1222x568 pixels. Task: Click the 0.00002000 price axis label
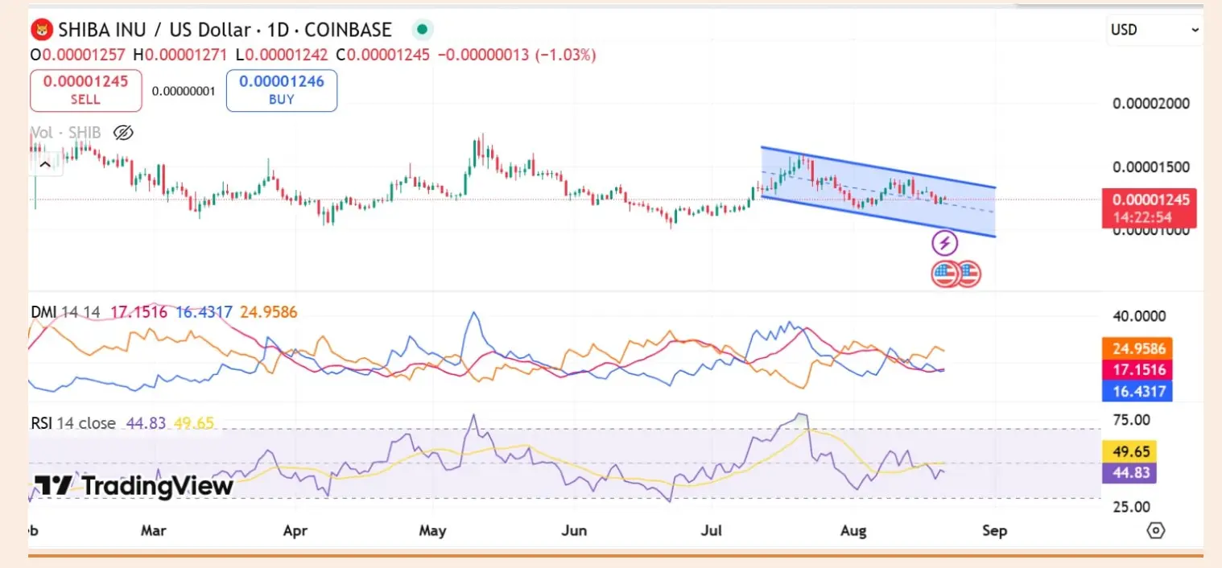tap(1150, 104)
